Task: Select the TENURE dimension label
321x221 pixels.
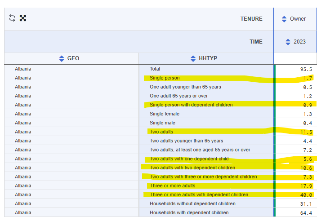Action: (x=251, y=19)
